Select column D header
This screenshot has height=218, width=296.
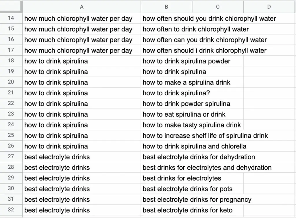click(270, 7)
